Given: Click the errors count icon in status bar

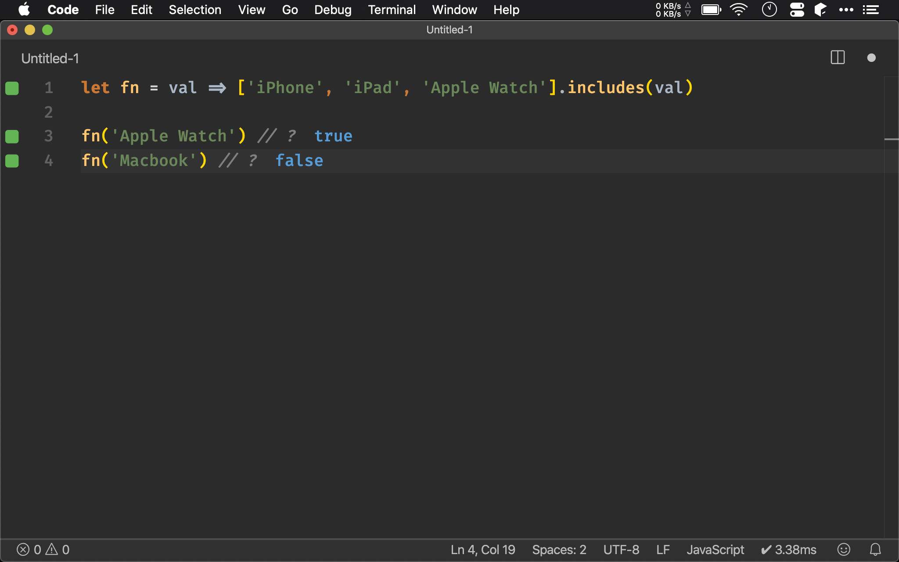Looking at the screenshot, I should [x=23, y=549].
